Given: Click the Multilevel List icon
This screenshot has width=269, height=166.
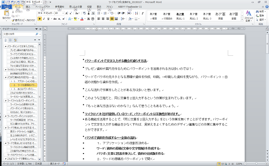Looking at the screenshot, I should click(x=112, y=13).
